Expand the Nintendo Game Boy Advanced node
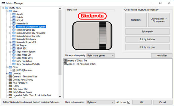Screen dimensions: 174x106 pyautogui.click(x=10, y=33)
